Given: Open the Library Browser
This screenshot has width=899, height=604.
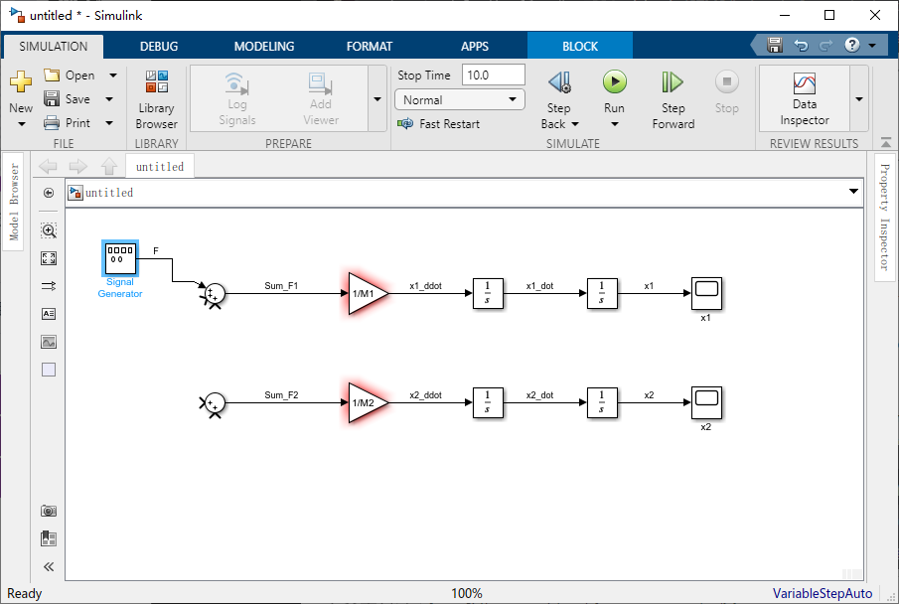Looking at the screenshot, I should coord(157,99).
